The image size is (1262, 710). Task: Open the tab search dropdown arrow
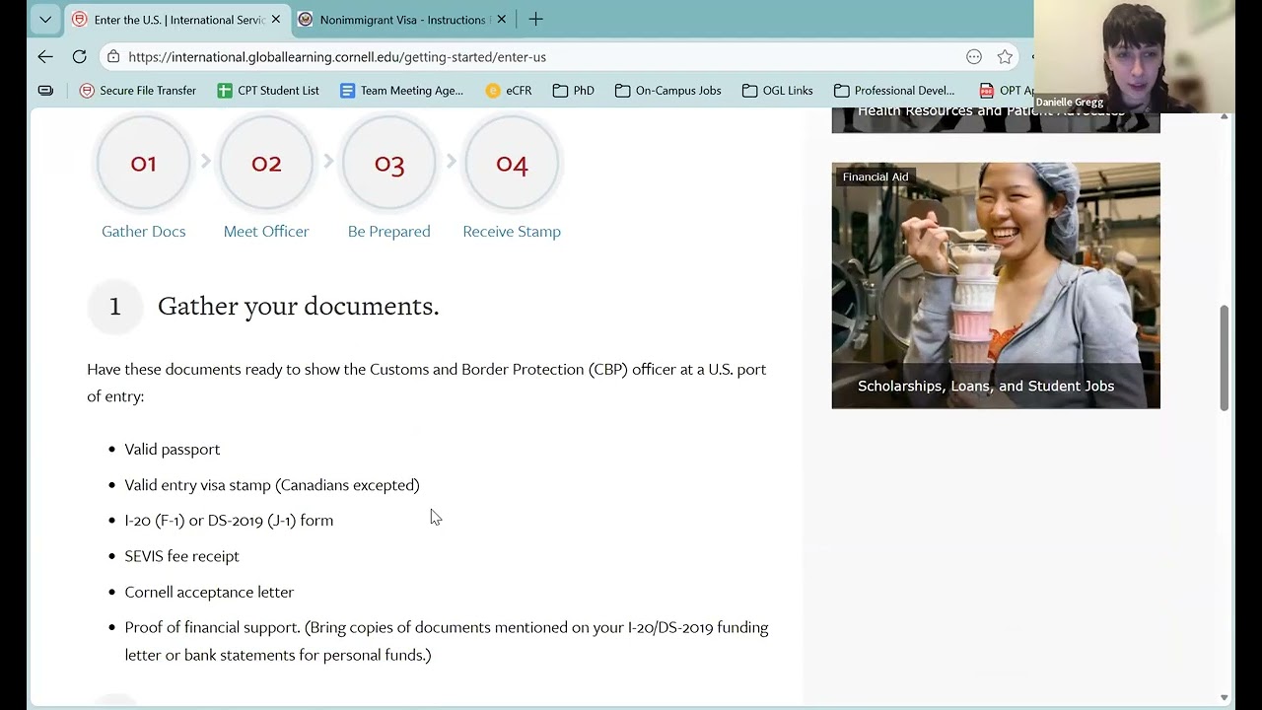45,19
